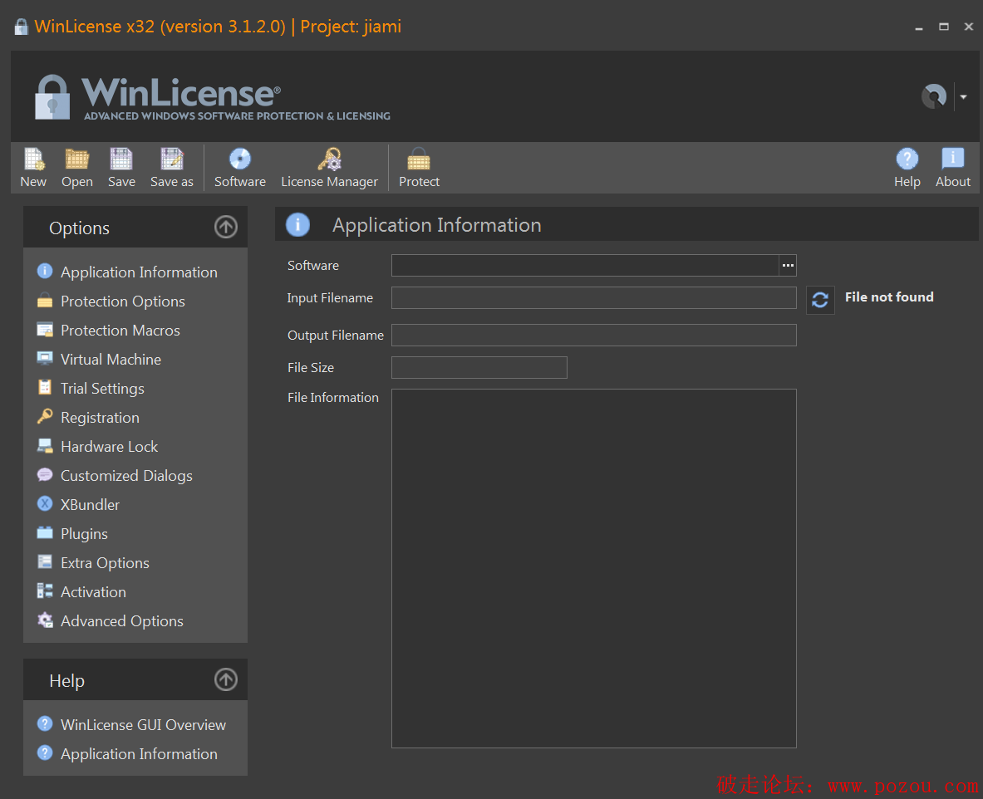Screen dimensions: 983x799
Task: Click the "File not found" status text
Action: point(889,297)
